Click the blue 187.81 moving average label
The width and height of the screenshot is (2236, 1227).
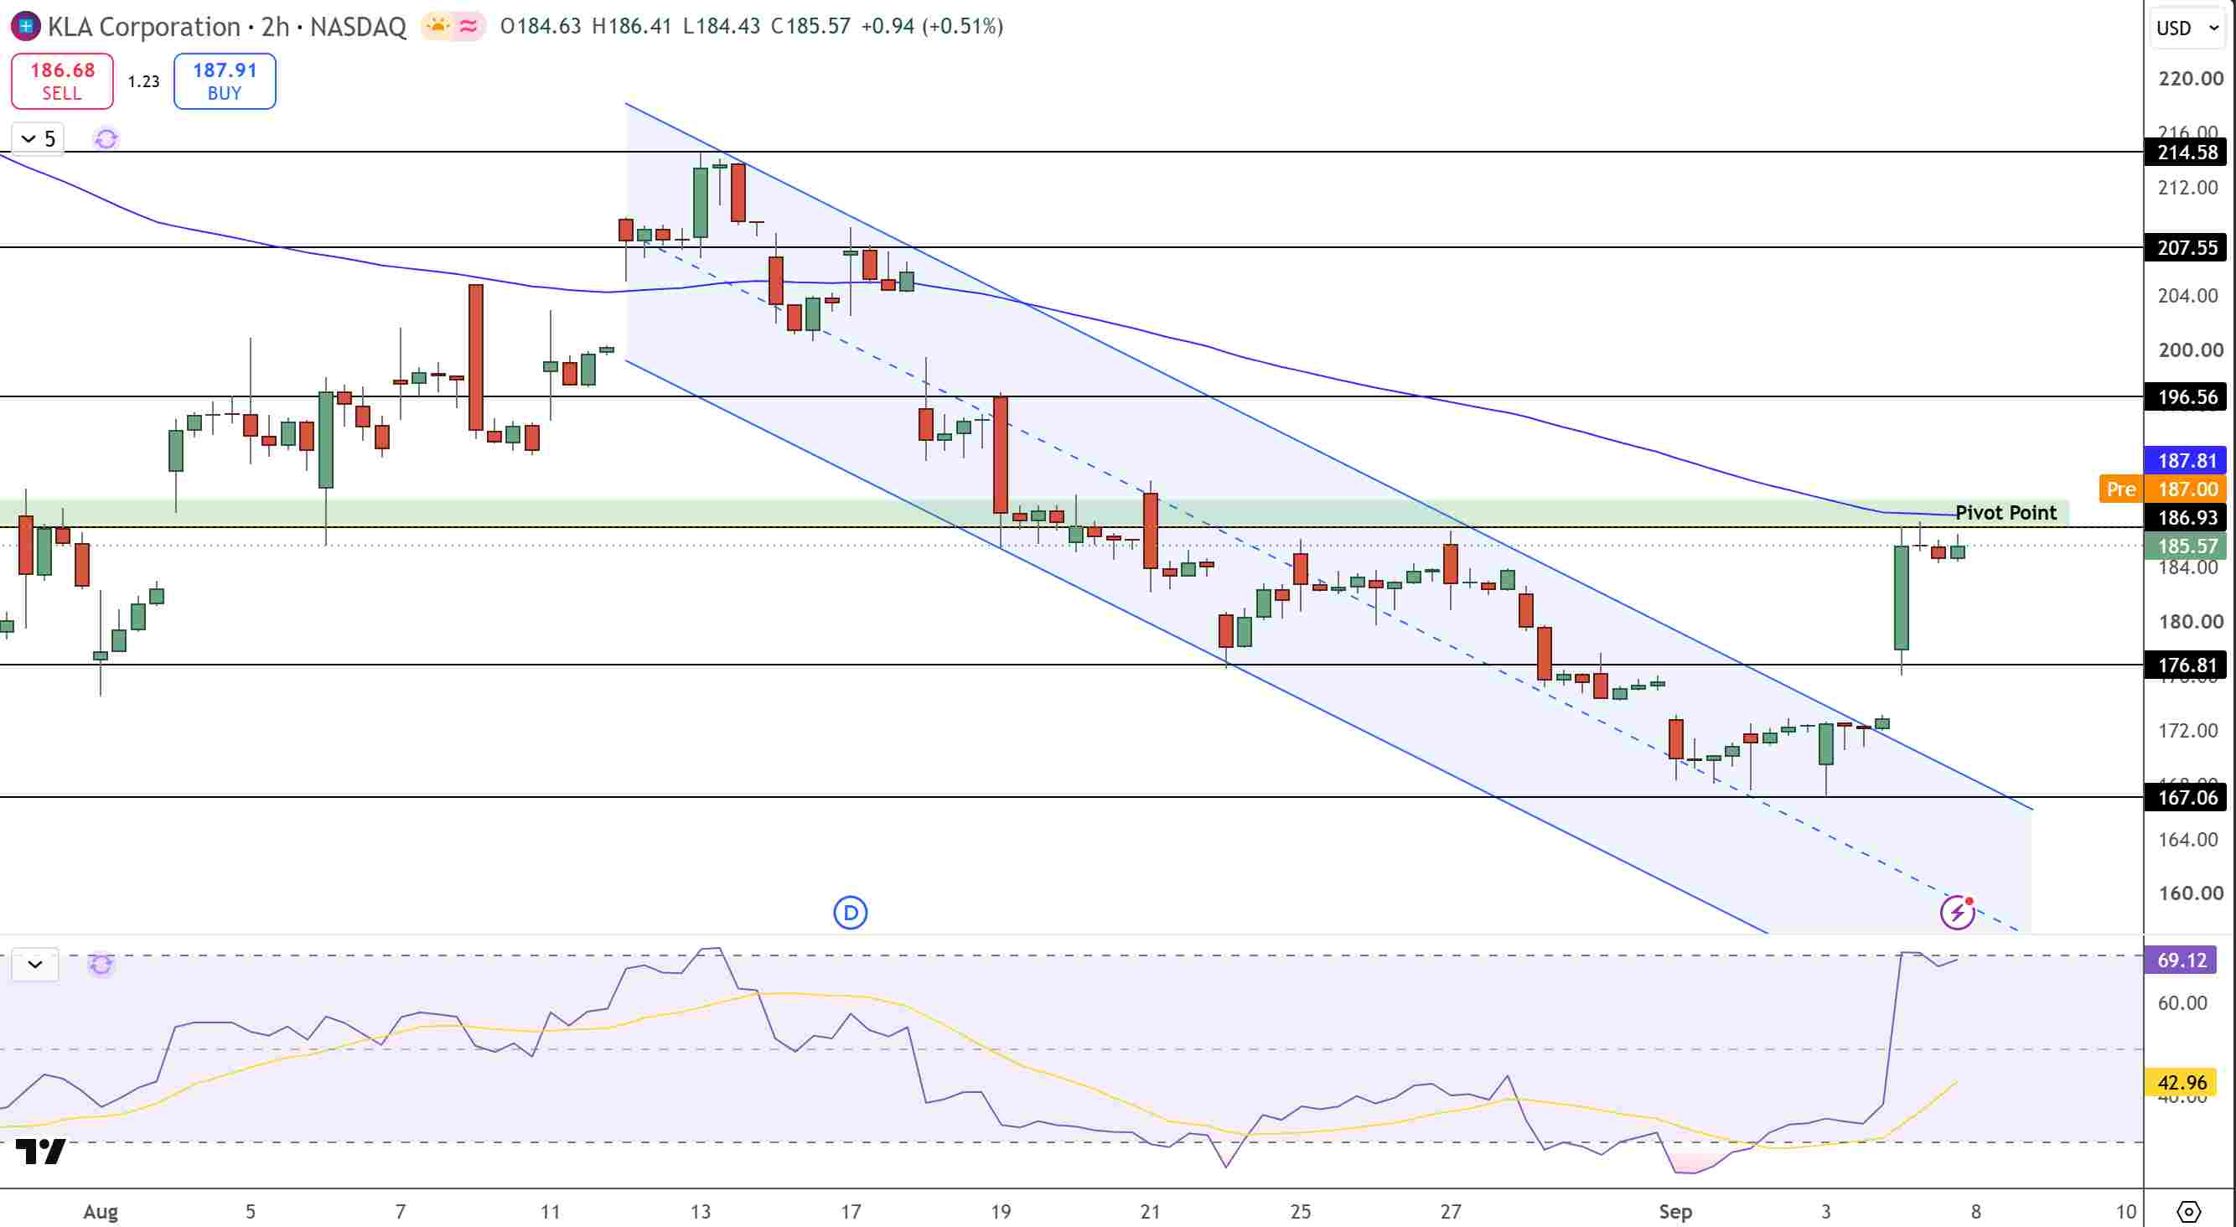point(2187,461)
